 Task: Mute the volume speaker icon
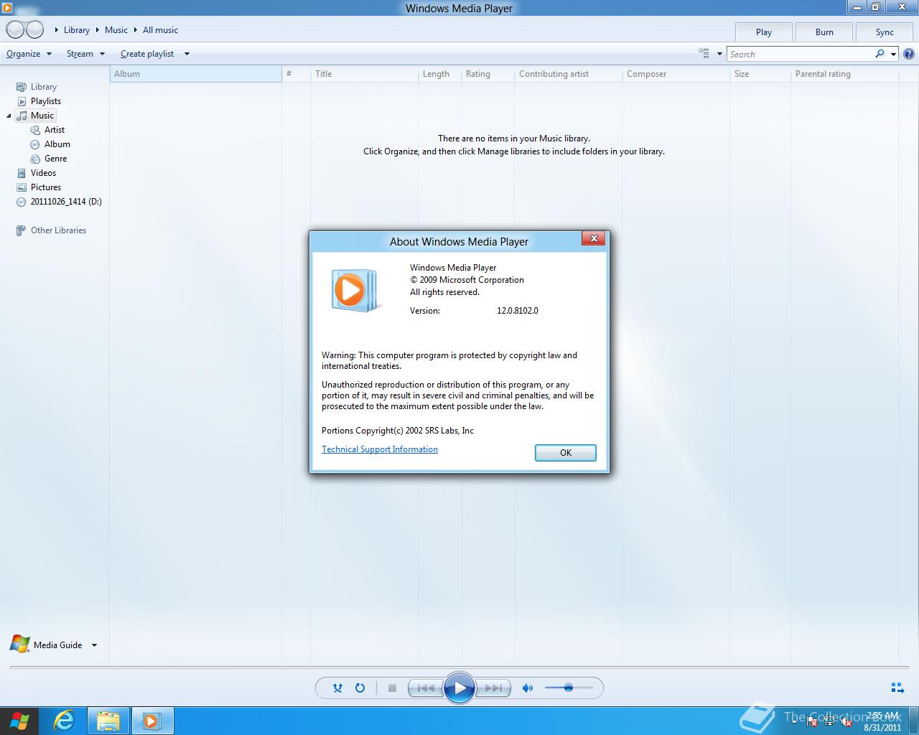point(528,688)
